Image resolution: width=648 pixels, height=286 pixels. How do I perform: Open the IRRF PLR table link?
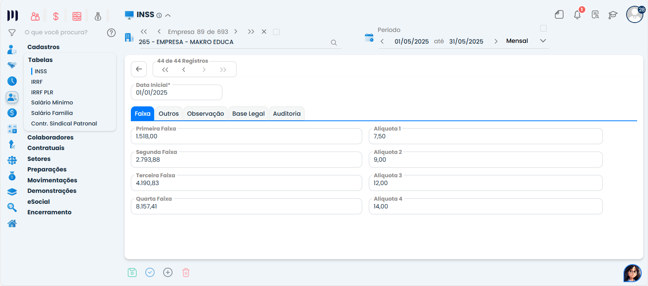pyautogui.click(x=42, y=92)
